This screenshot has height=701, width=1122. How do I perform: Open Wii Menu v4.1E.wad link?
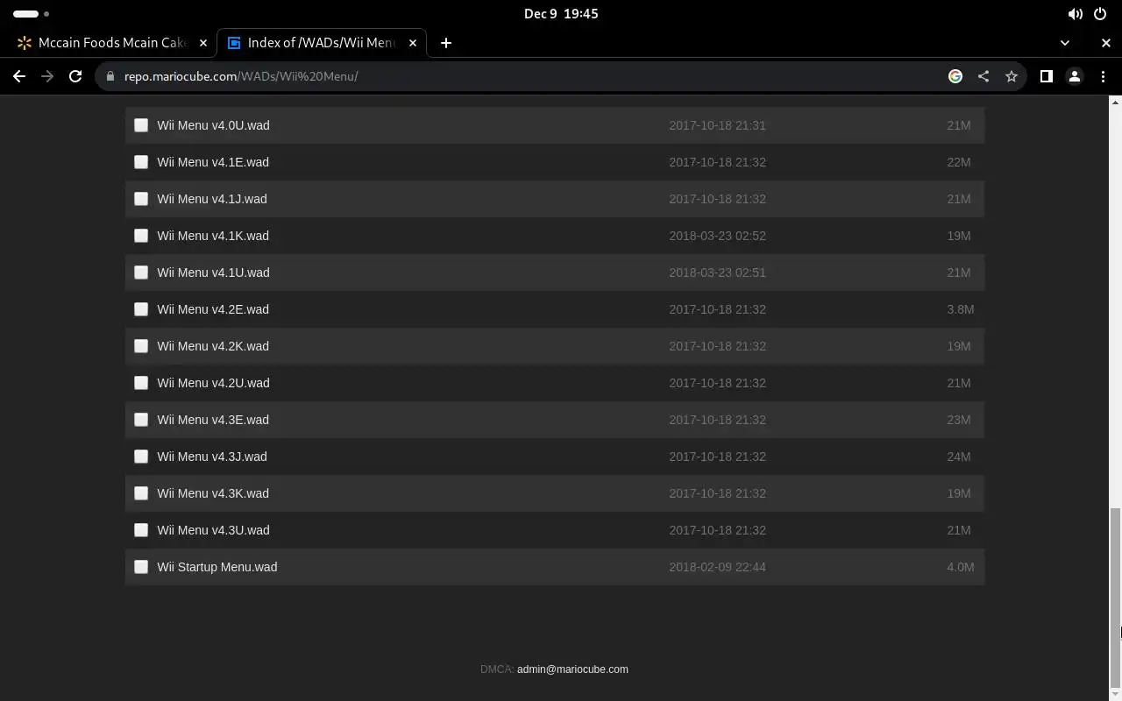click(x=213, y=162)
